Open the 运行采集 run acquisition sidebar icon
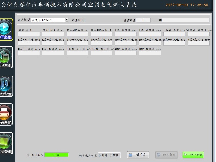 click(x=6, y=30)
